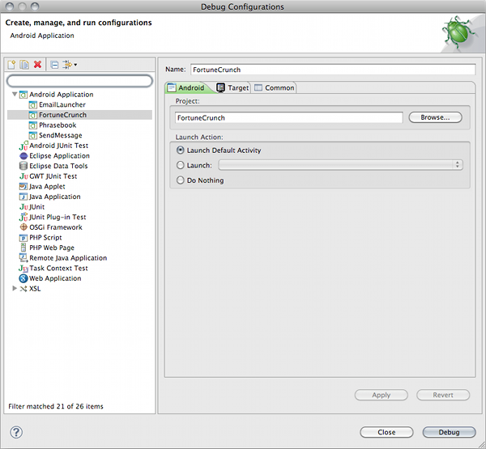Switch to the Common tab

[x=274, y=88]
